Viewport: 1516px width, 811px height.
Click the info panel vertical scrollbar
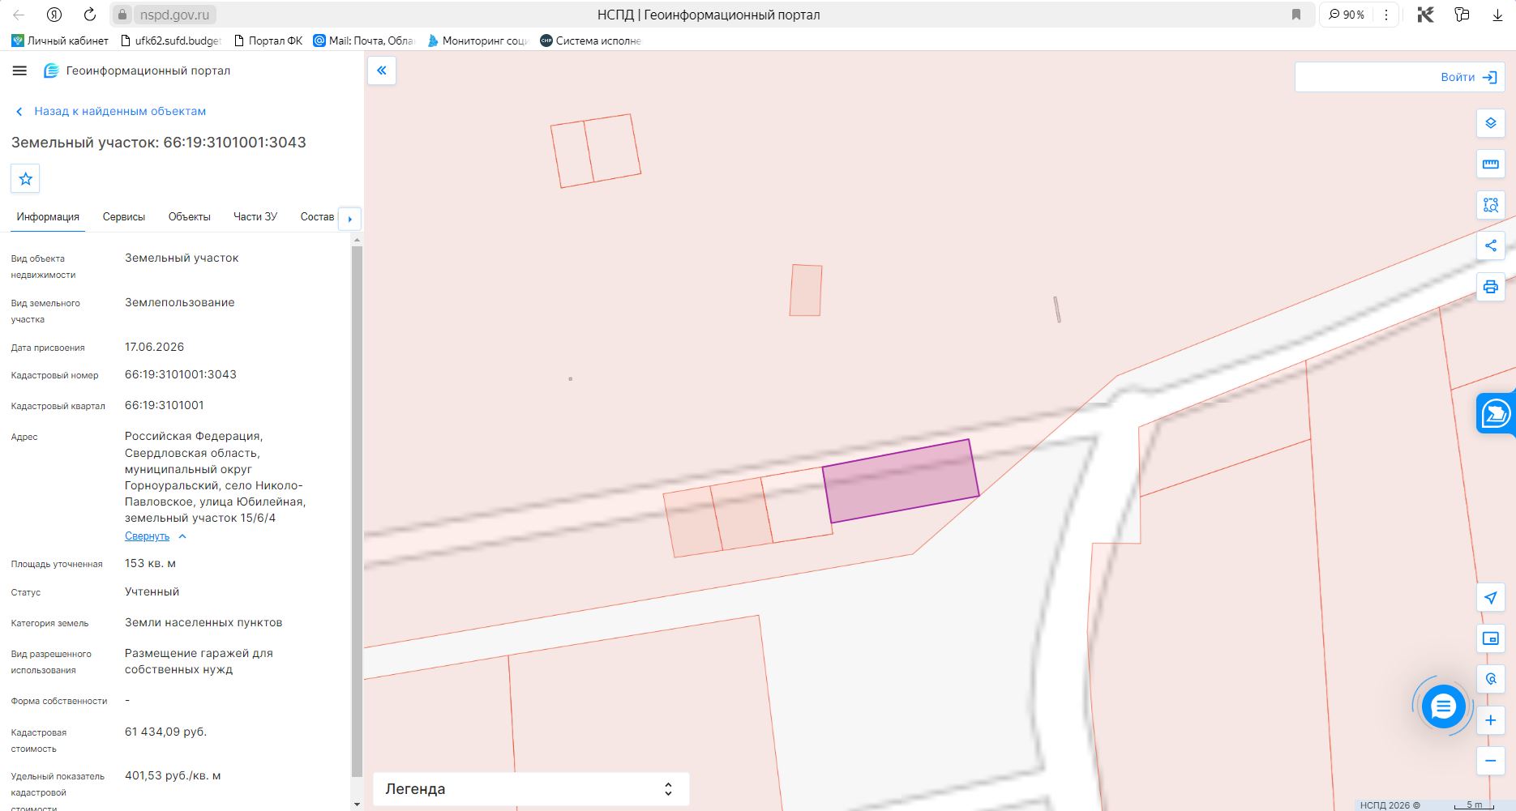coord(357,510)
